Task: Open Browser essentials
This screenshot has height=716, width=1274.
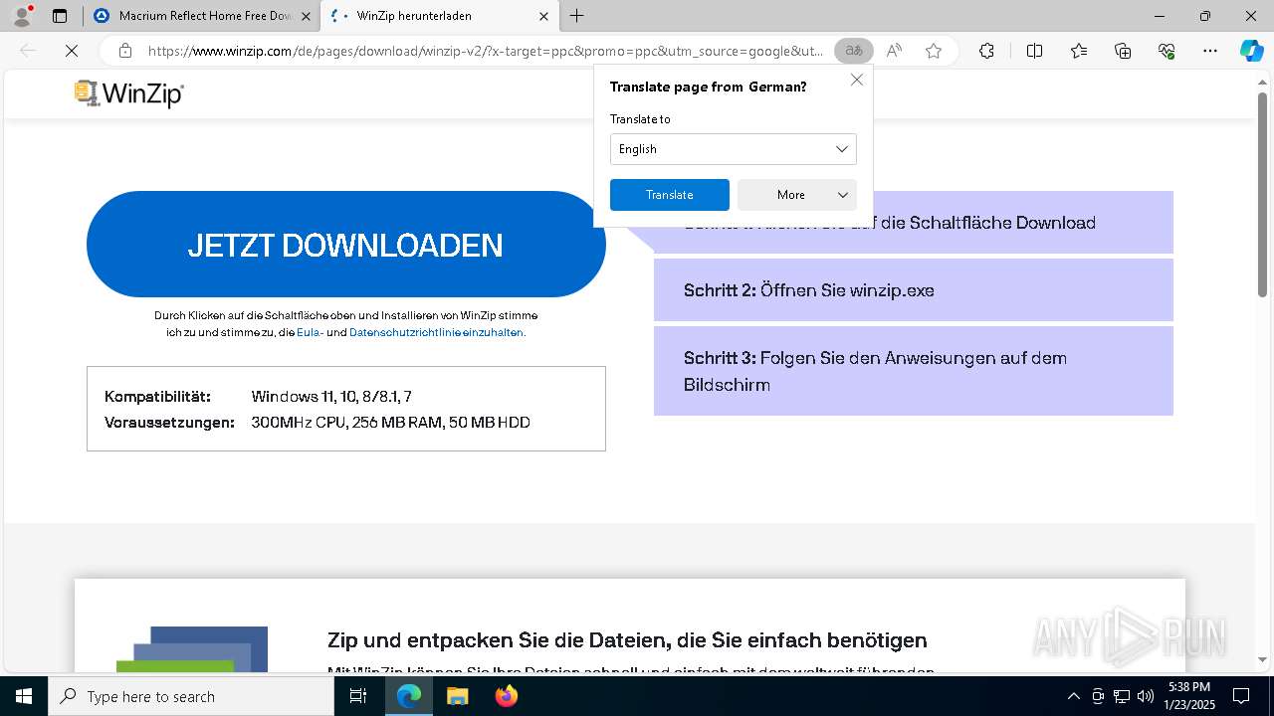Action: pos(1167,51)
